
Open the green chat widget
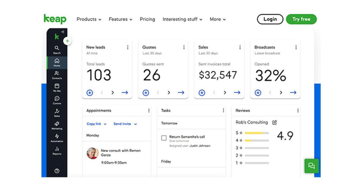coord(312,166)
